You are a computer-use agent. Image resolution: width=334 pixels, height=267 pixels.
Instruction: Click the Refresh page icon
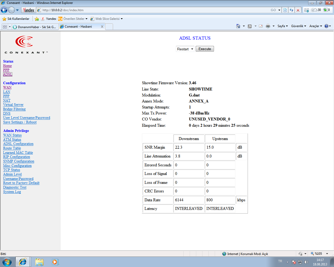291,10
